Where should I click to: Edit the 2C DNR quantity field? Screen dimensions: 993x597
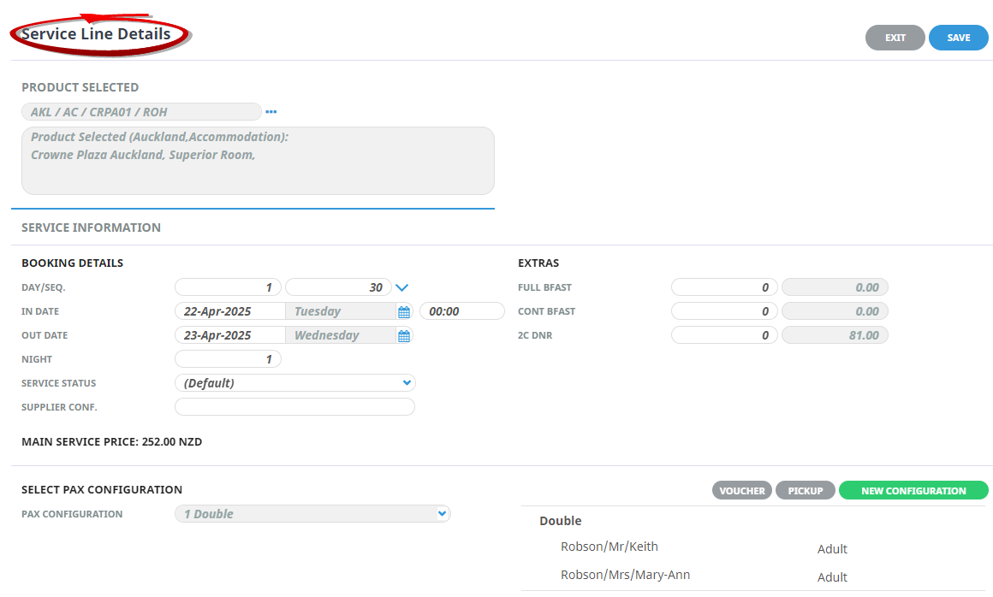tap(724, 335)
